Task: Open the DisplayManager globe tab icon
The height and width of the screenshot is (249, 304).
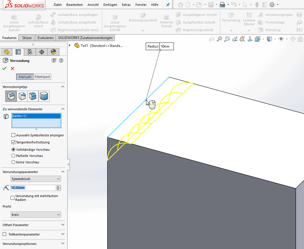Action: click(x=53, y=52)
